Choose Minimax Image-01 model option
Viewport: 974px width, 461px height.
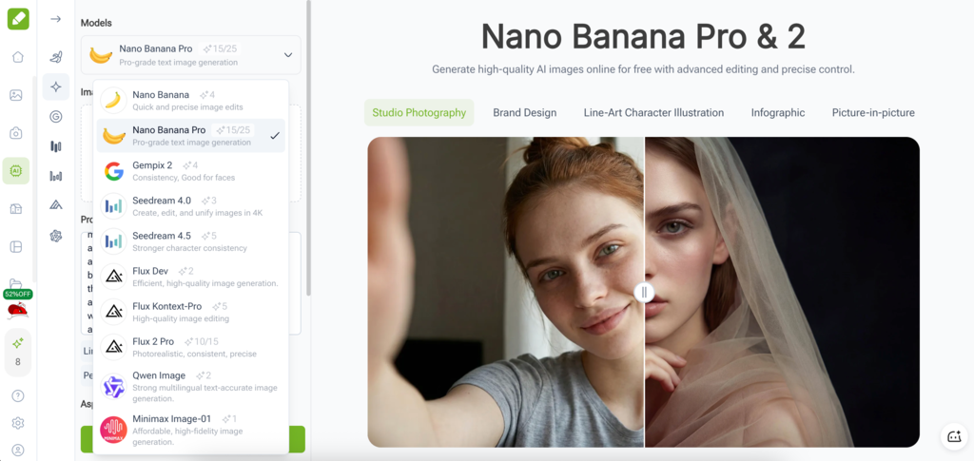190,430
